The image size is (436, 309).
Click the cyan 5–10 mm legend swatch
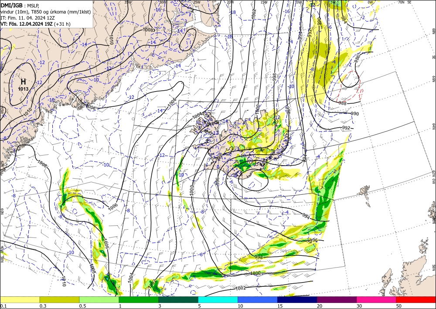tap(218, 299)
